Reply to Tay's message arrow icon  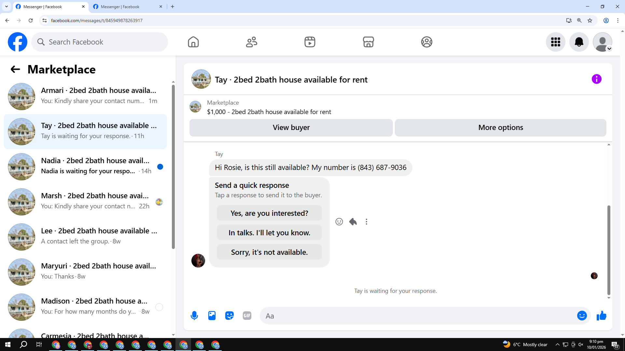(353, 222)
